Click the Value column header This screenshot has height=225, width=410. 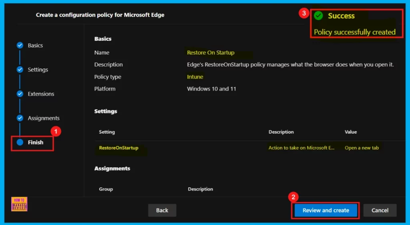351,132
